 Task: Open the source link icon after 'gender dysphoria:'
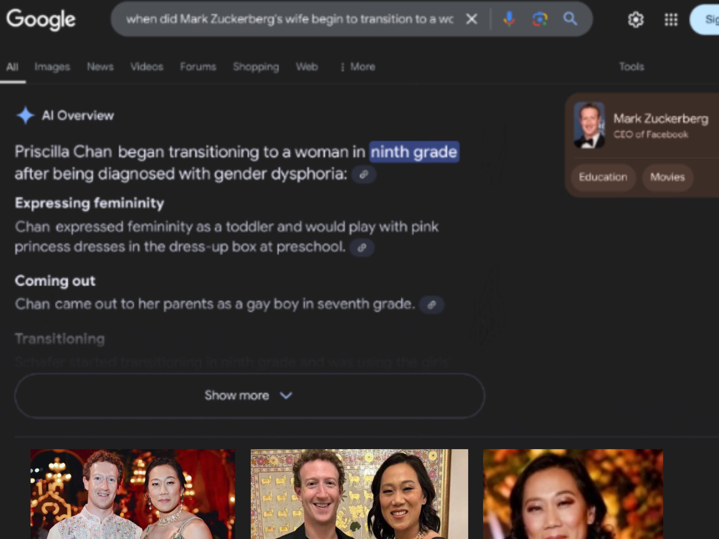(364, 174)
